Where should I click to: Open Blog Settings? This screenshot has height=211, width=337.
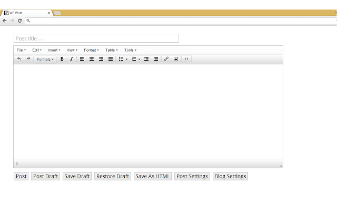point(230,176)
